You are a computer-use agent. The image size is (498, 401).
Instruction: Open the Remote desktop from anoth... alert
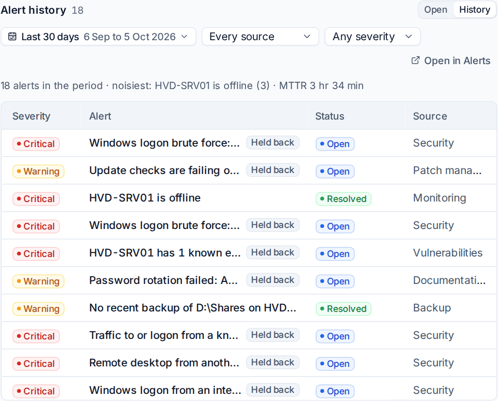164,363
